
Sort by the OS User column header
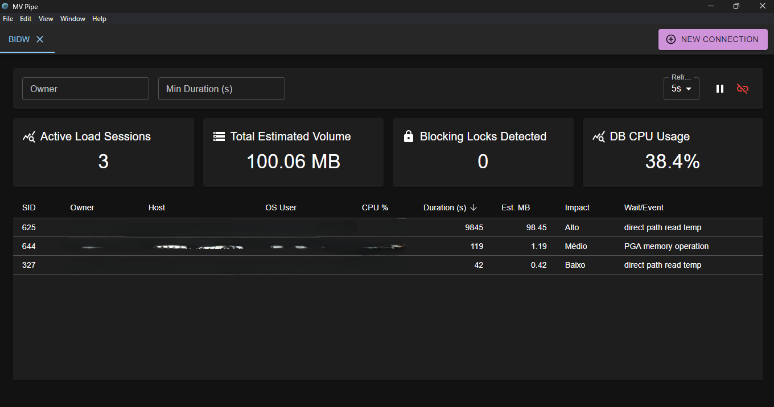(281, 207)
